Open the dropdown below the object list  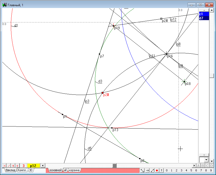point(206,160)
